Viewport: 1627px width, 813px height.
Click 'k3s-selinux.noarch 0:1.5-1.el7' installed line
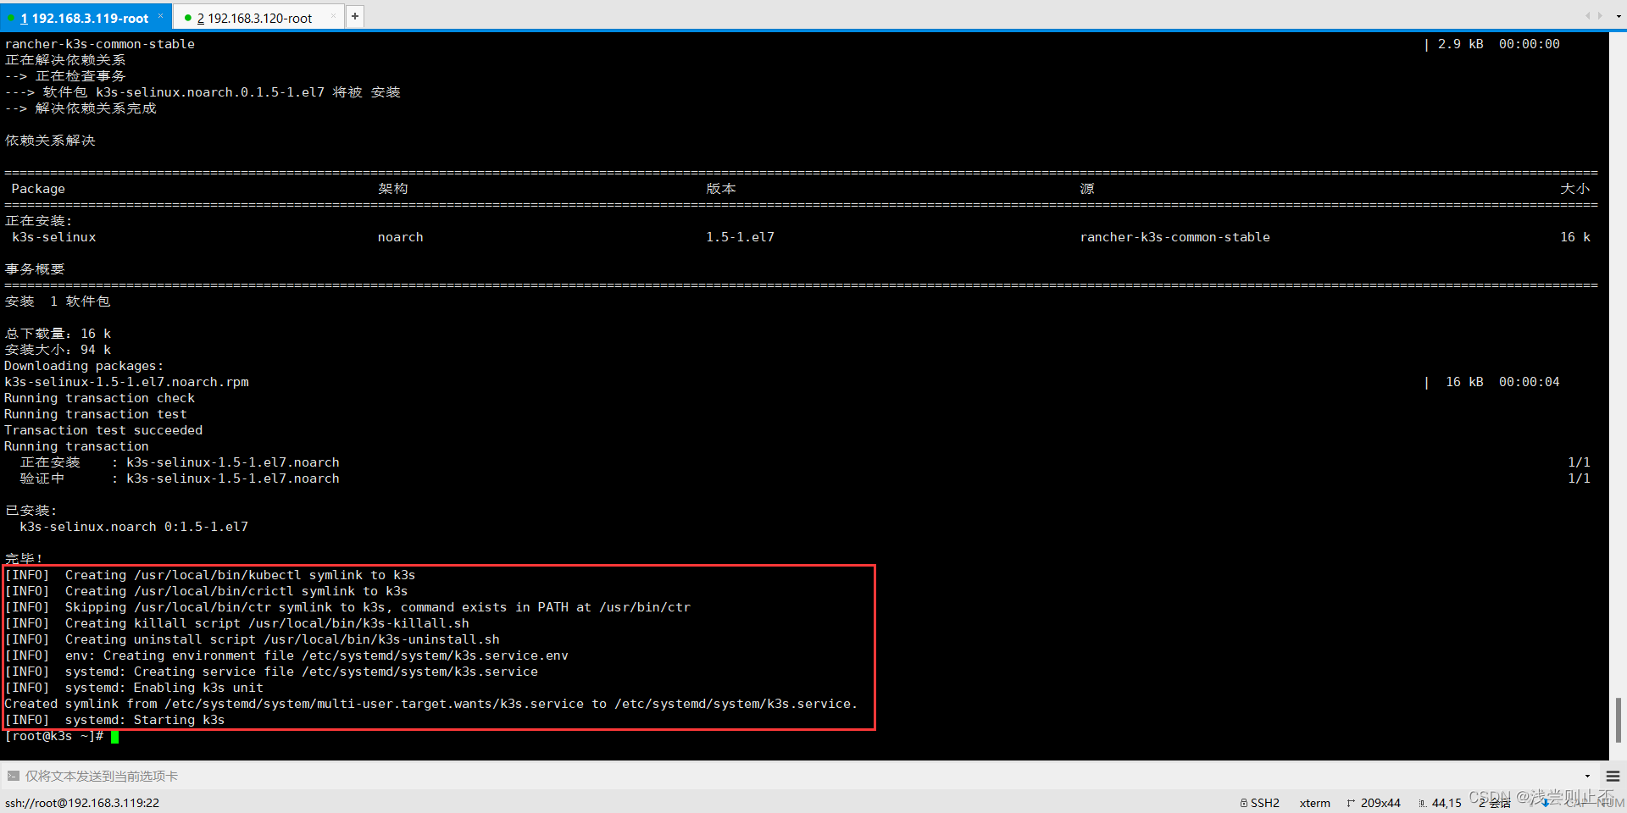coord(134,527)
